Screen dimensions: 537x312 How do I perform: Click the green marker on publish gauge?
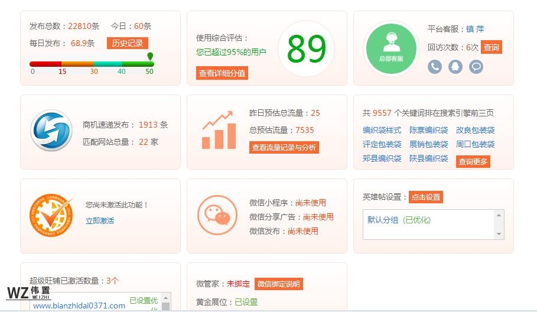tap(150, 57)
